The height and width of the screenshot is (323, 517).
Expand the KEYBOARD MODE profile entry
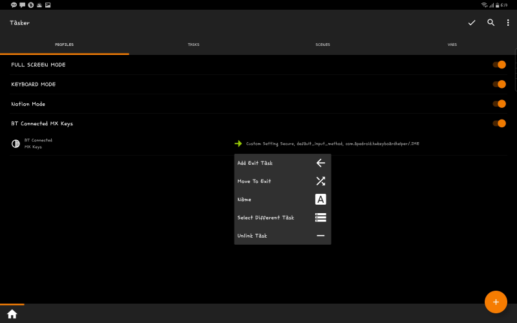34,85
